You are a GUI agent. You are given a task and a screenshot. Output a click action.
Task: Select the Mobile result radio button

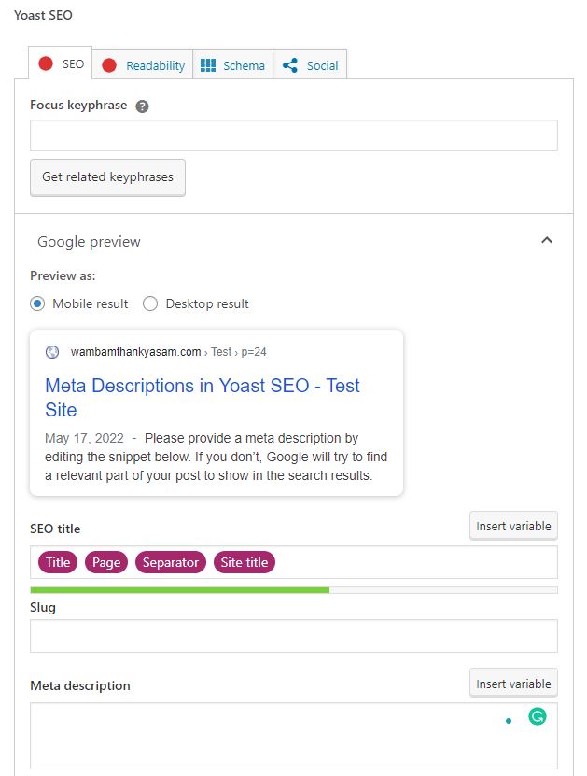point(37,303)
